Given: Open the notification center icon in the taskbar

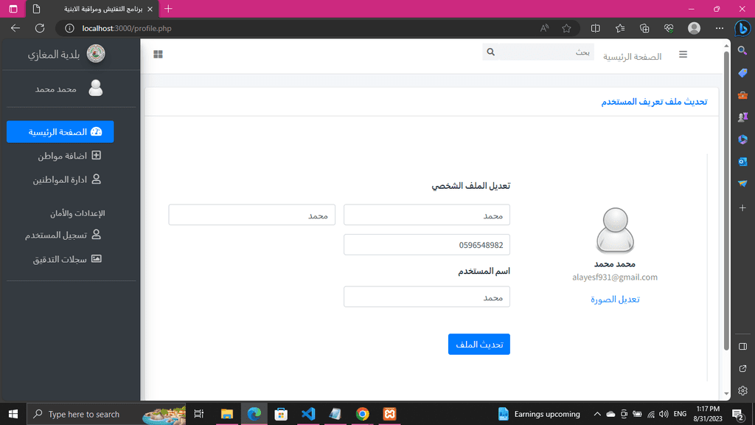Looking at the screenshot, I should (737, 414).
